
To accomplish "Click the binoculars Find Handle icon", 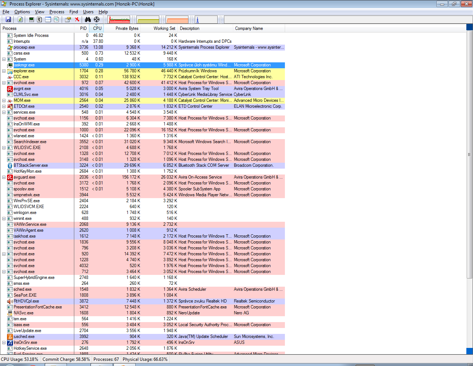I will [88, 20].
